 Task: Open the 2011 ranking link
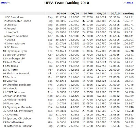tap(130, 3)
